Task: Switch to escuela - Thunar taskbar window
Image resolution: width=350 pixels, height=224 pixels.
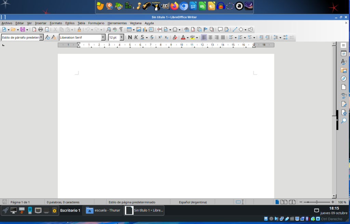Action: click(x=103, y=210)
